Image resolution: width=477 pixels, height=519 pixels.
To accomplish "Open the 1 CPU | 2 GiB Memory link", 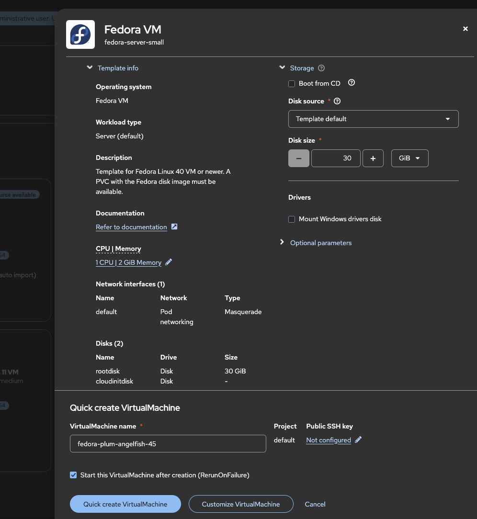I will click(128, 262).
